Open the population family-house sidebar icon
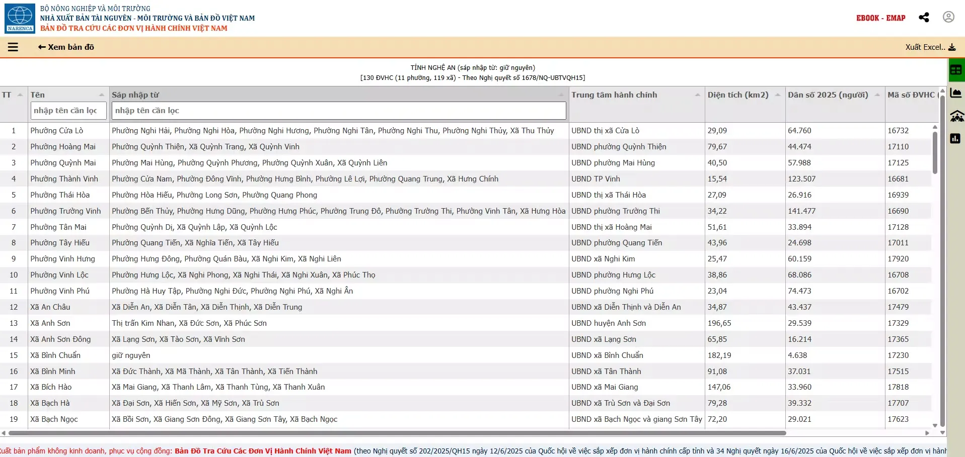This screenshot has height=457, width=965. coord(956,116)
